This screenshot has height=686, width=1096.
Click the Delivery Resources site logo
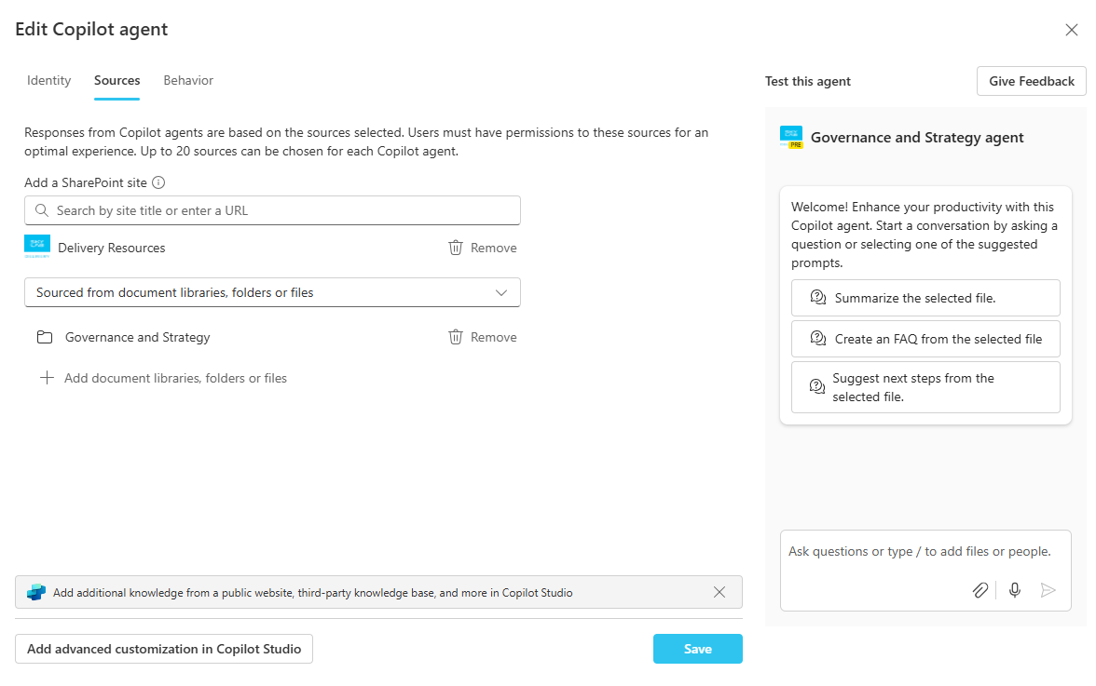pos(37,247)
